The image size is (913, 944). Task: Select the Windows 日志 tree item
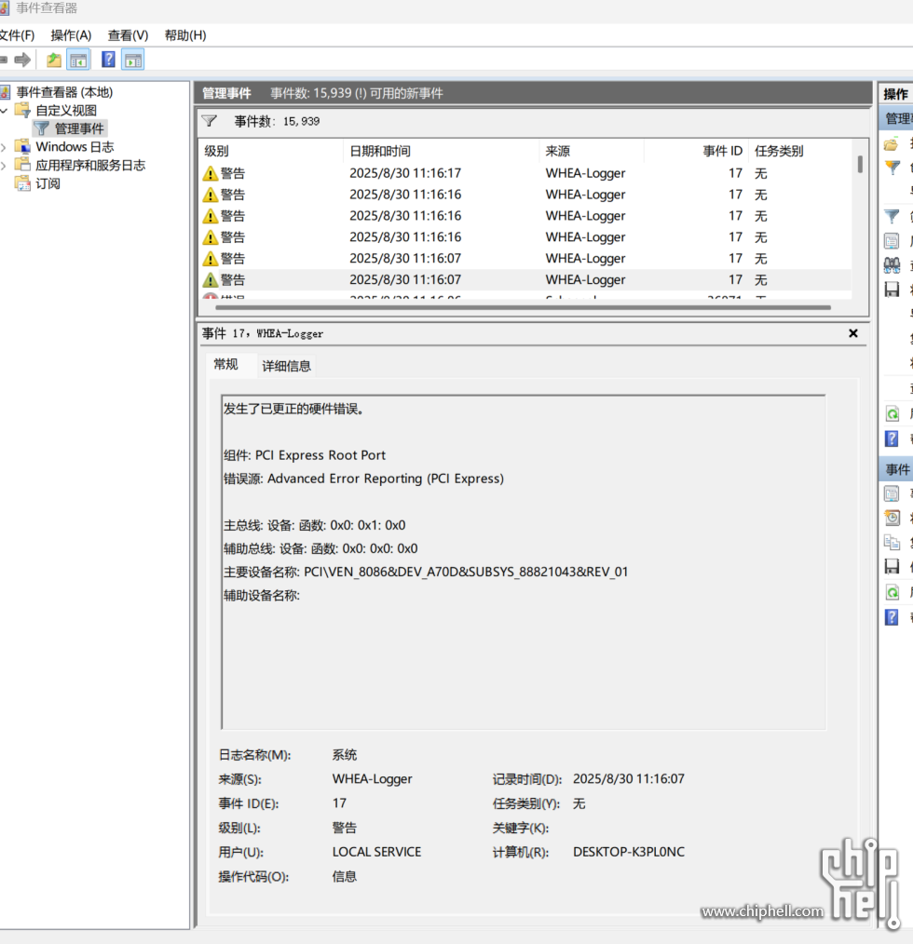(75, 147)
